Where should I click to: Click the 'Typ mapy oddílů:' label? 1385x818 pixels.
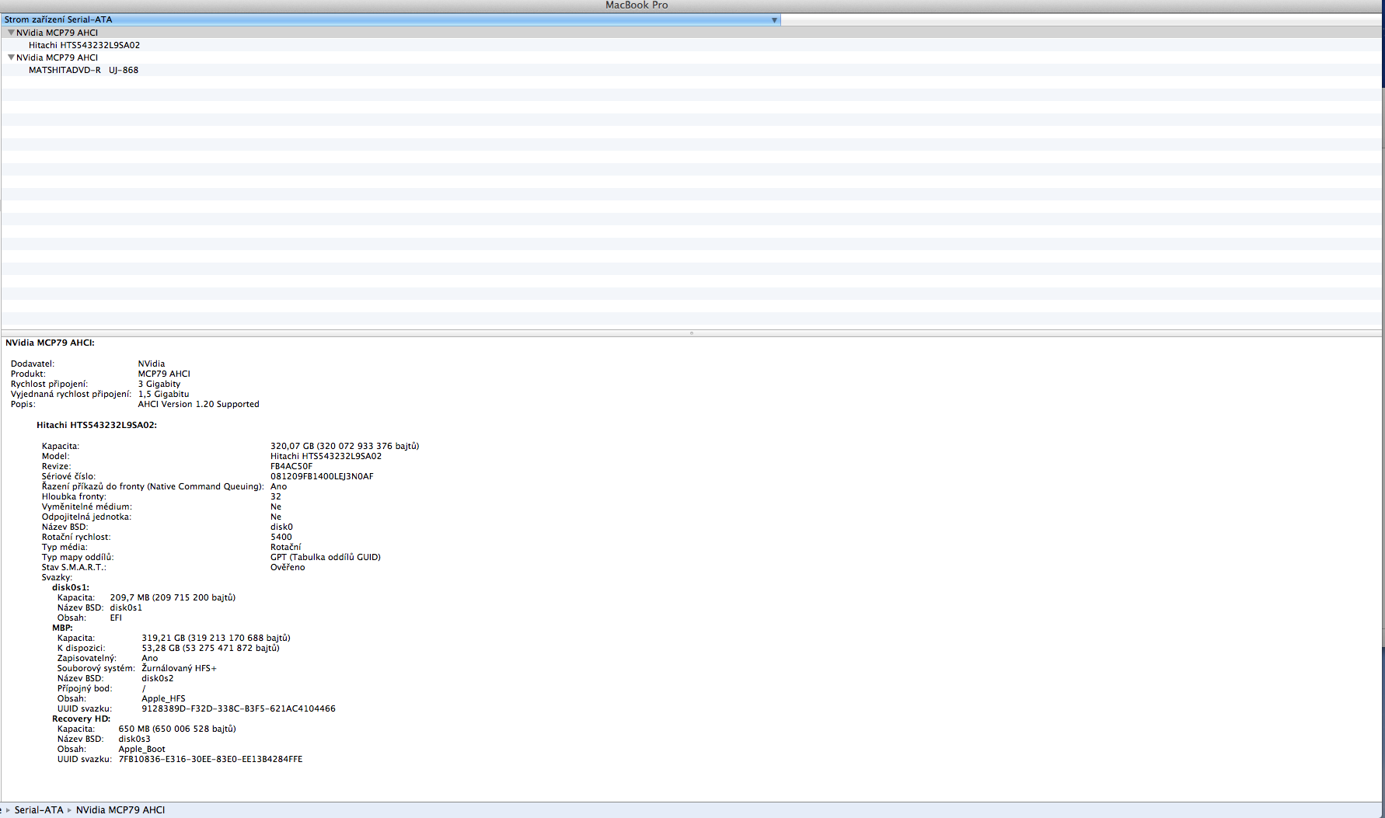click(x=78, y=557)
